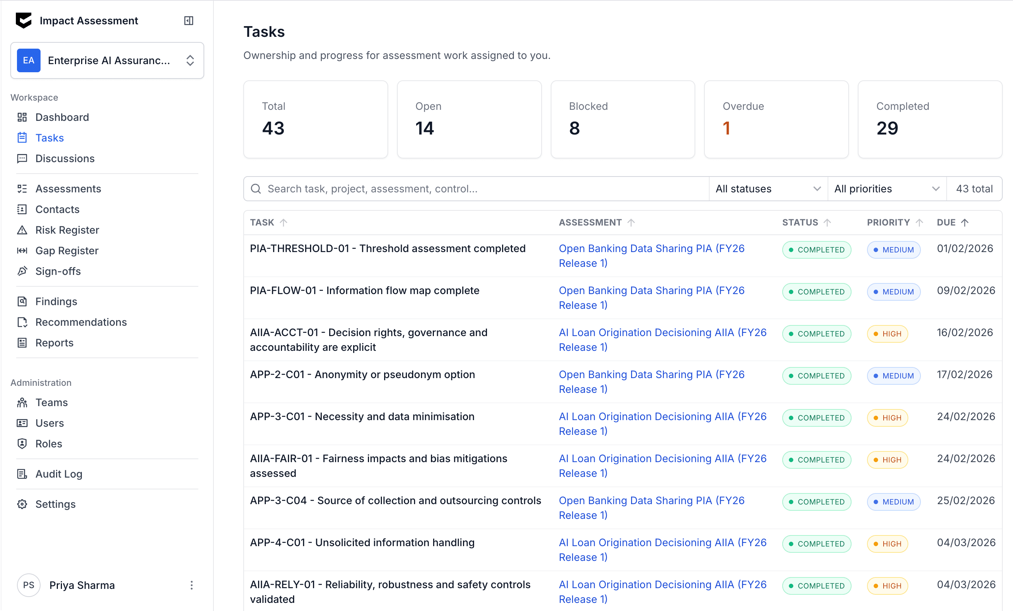
Task: Open the All priorities dropdown
Action: (886, 189)
